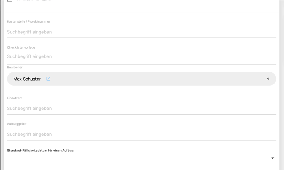Click the Max Schuster name chip
This screenshot has height=170, width=284.
click(x=27, y=79)
